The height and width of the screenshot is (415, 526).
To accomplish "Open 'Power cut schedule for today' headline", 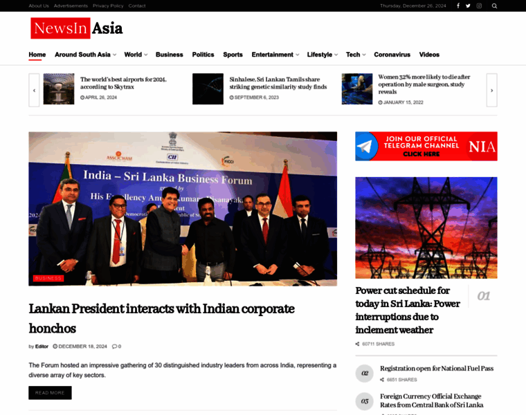I will (408, 310).
